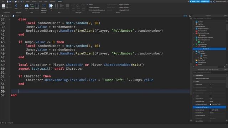Open the MODEL ribbon tab
228x128 pixels.
[34, 1]
